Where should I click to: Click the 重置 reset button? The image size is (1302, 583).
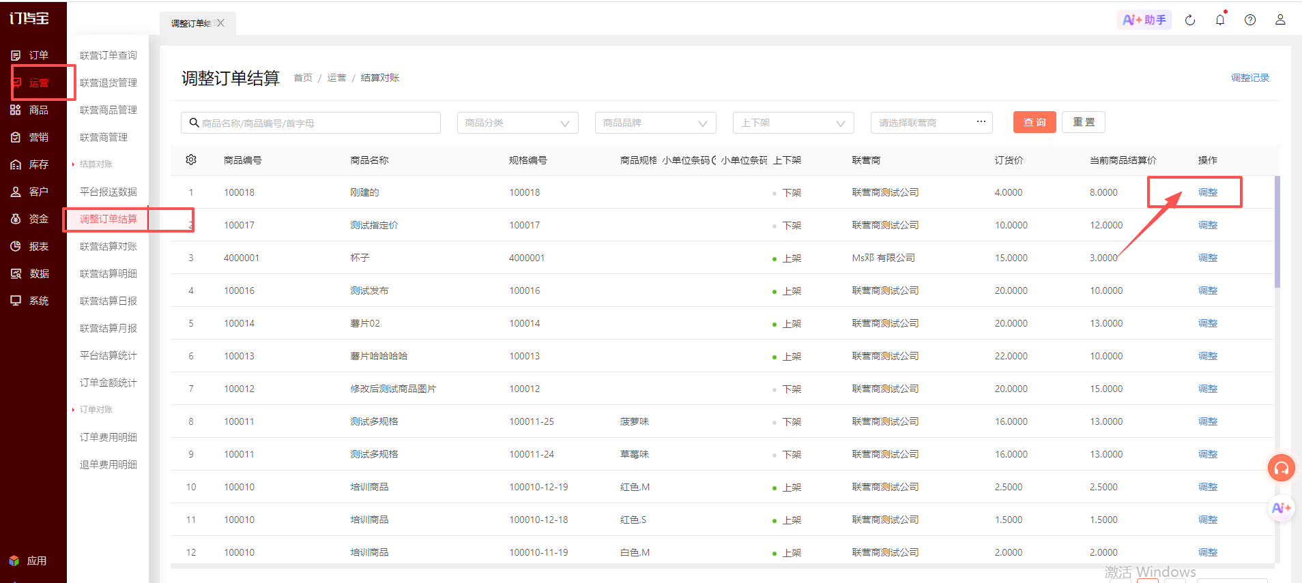(x=1084, y=122)
